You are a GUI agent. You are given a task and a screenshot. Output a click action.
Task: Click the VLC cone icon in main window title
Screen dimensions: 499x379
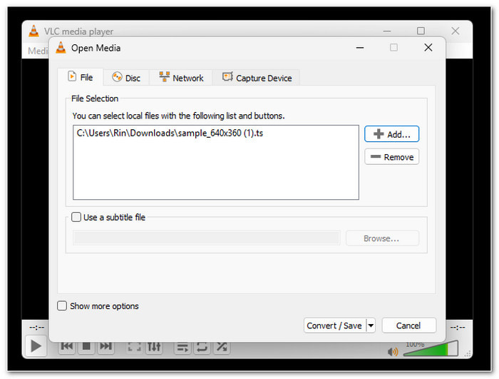pyautogui.click(x=34, y=31)
